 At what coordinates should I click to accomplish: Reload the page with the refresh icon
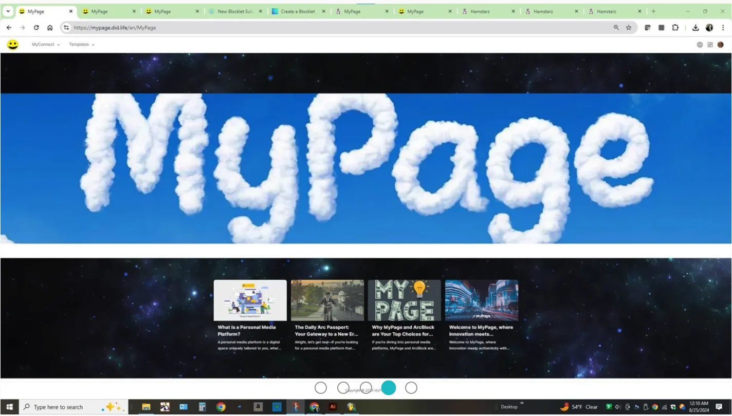(36, 28)
